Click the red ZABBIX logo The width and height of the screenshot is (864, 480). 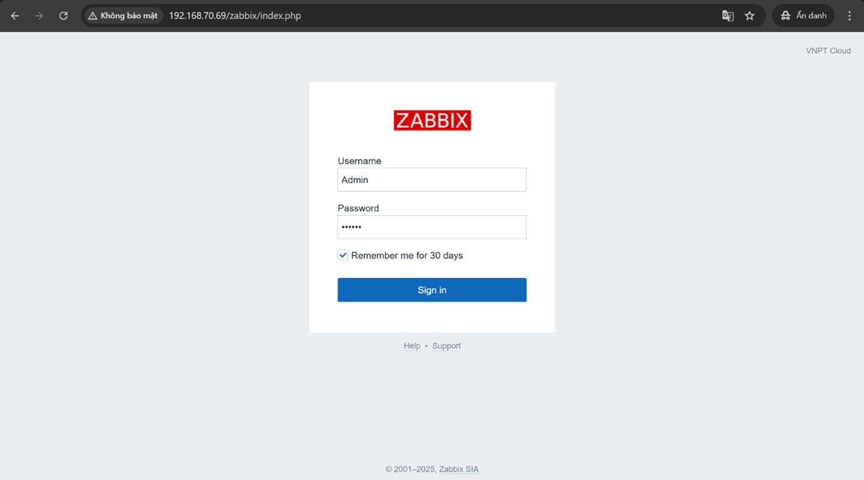tap(432, 121)
